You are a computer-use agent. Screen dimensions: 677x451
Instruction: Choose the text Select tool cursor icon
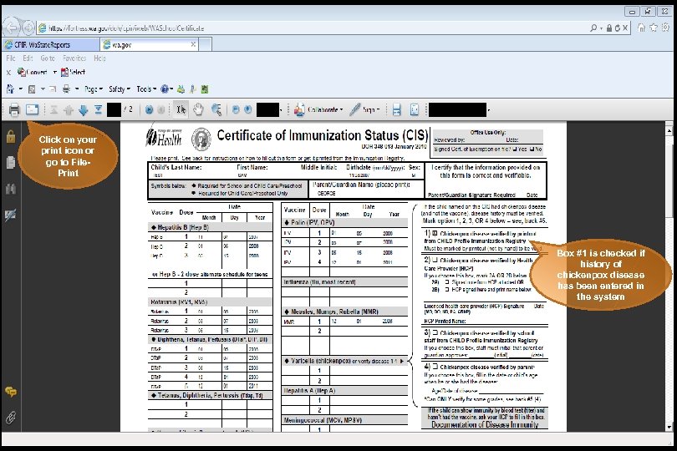181,110
